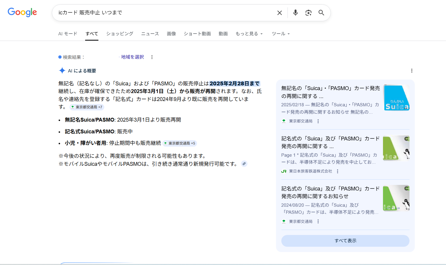
Task: Open the ショート動画 tab
Action: [197, 34]
